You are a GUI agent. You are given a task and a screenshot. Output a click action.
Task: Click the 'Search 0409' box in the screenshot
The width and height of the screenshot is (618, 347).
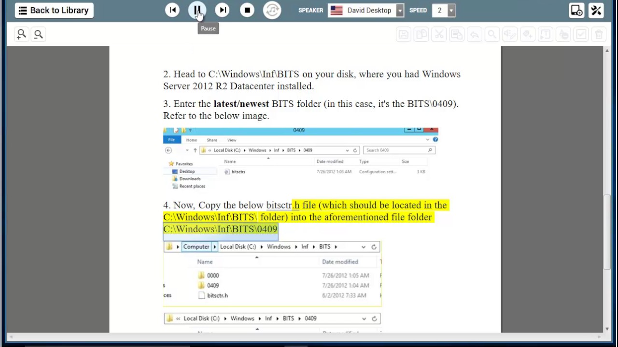pyautogui.click(x=399, y=150)
